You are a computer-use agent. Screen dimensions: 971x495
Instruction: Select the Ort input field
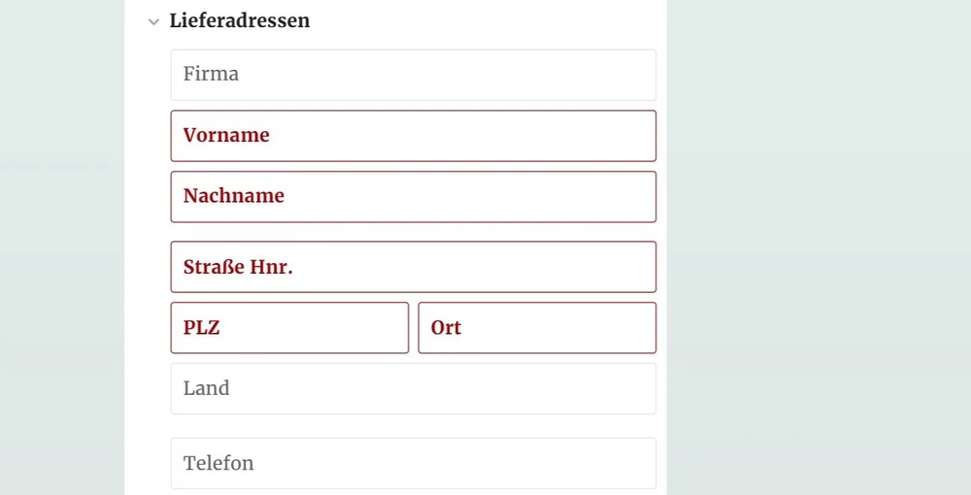[537, 328]
